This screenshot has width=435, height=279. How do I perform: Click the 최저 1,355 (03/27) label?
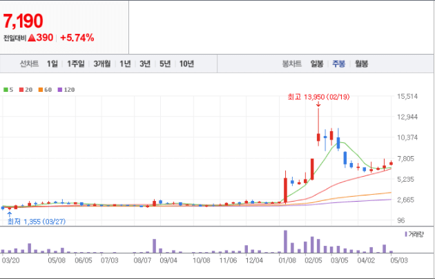point(37,222)
